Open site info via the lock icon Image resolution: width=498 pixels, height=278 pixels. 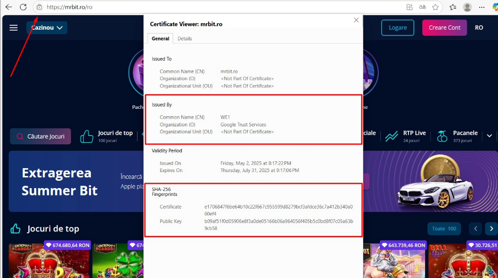(x=39, y=7)
